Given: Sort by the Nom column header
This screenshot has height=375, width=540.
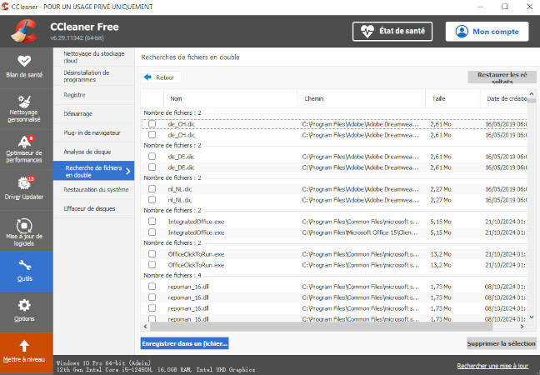Looking at the screenshot, I should [x=230, y=99].
